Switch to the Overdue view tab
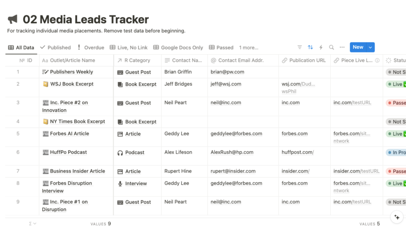This screenshot has height=228, width=406. [90, 48]
